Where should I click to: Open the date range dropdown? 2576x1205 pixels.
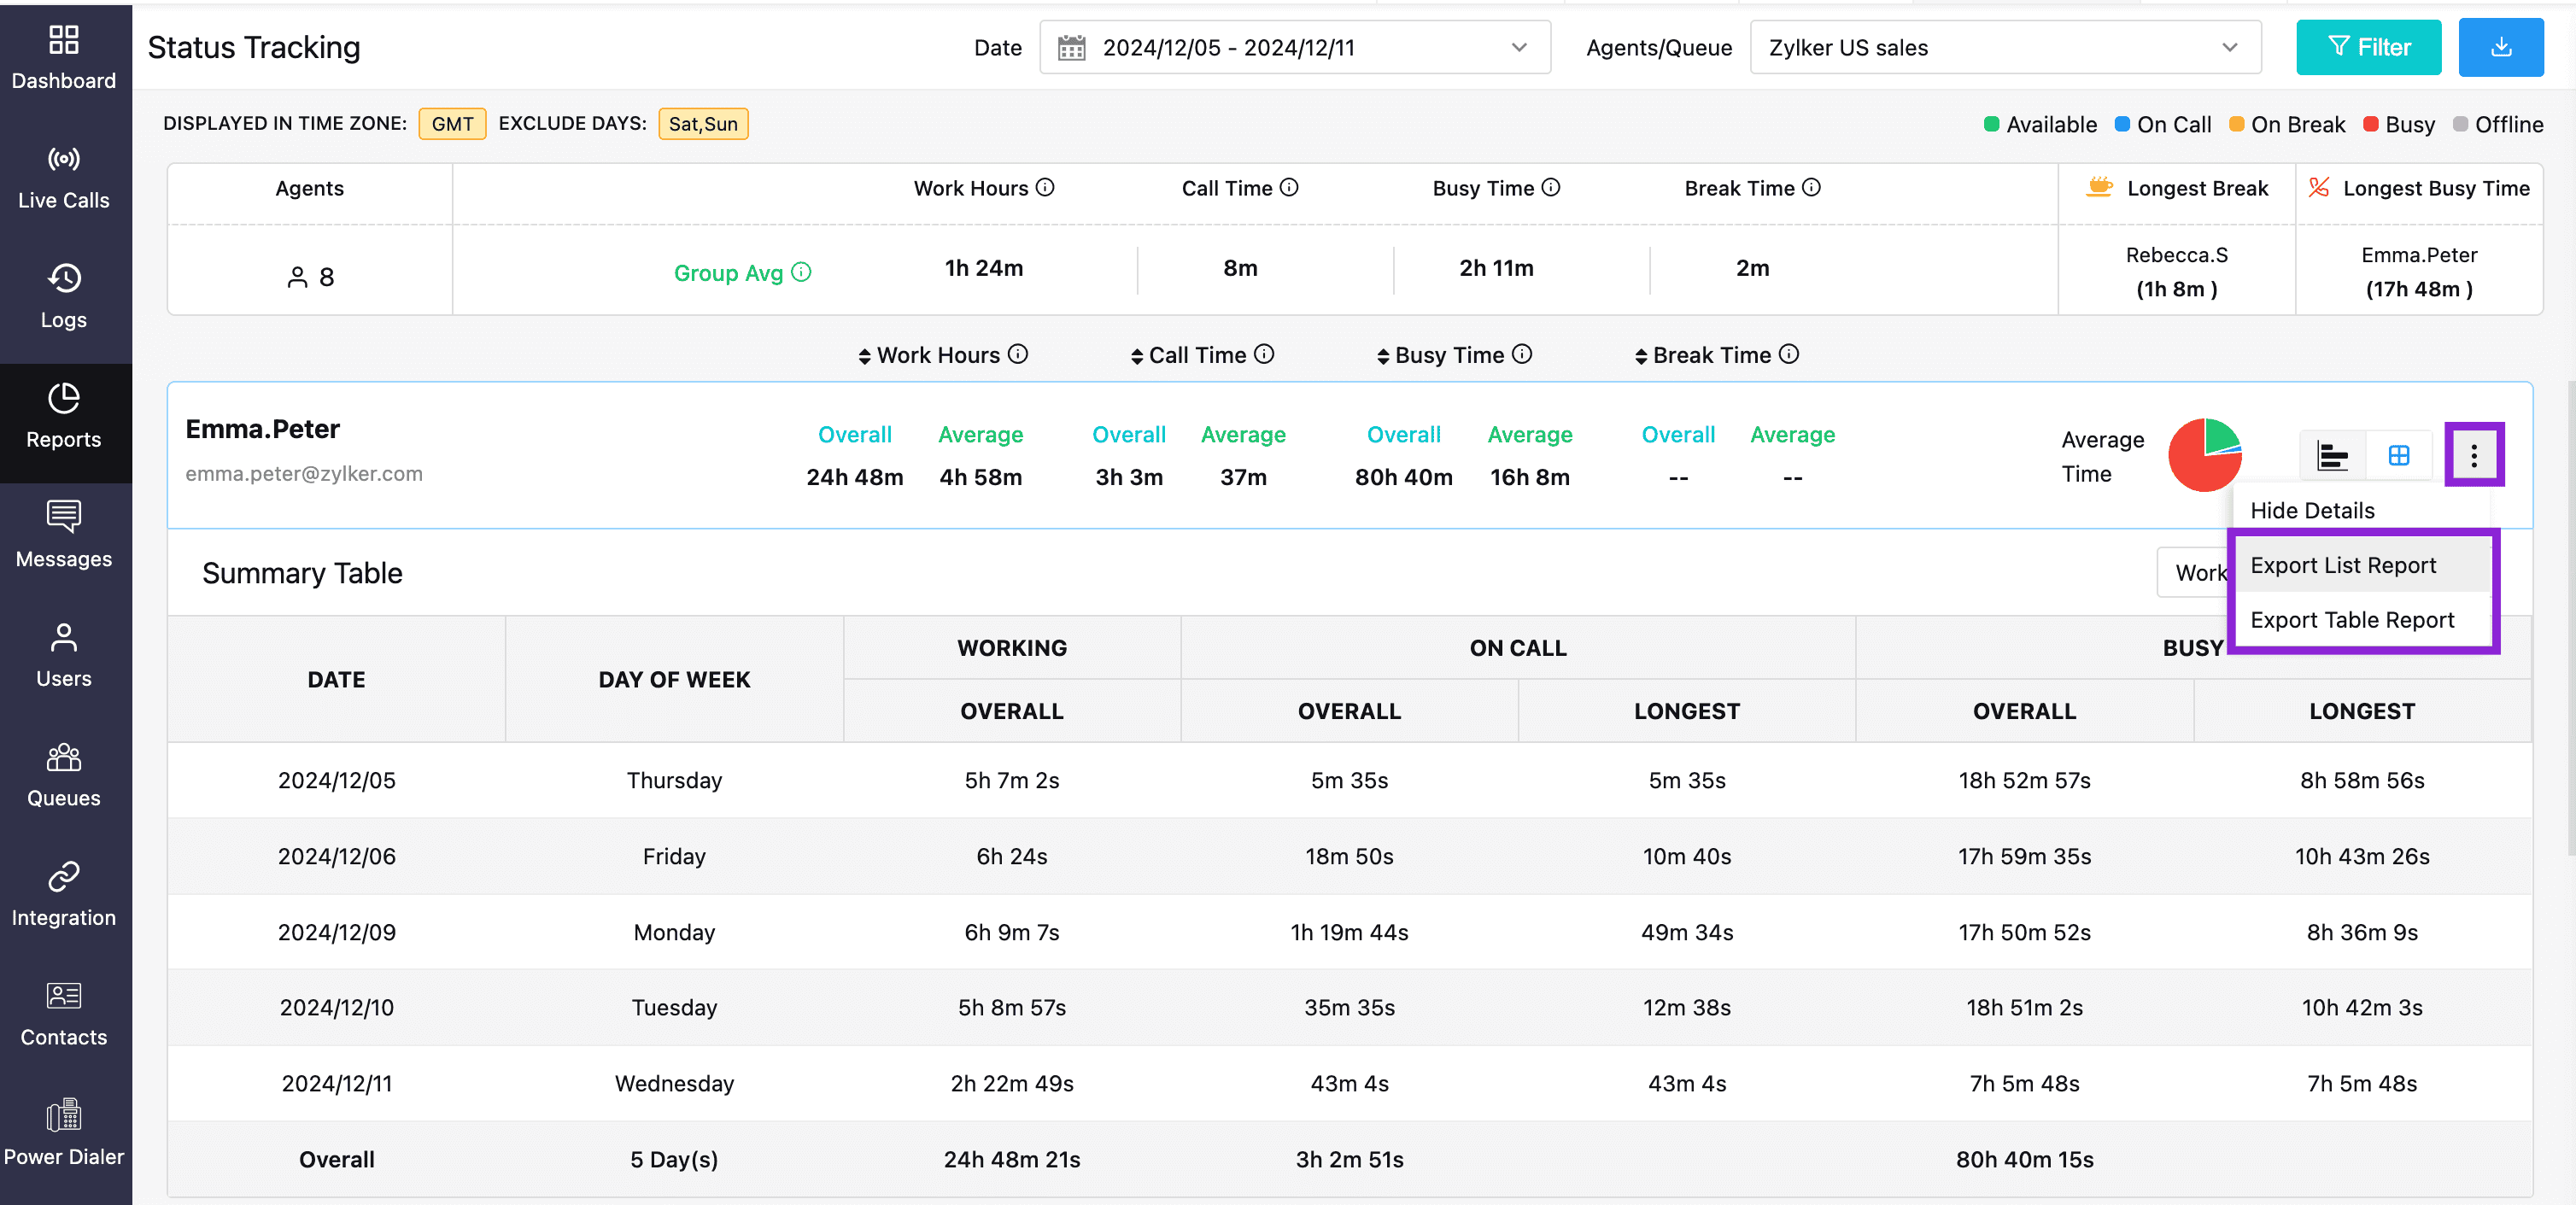1294,47
